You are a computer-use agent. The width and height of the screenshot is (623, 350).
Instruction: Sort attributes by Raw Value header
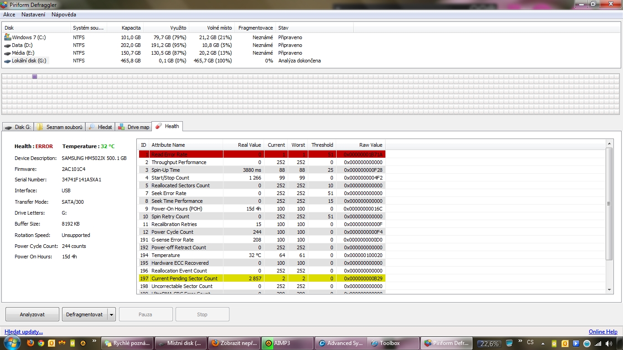tap(361, 145)
